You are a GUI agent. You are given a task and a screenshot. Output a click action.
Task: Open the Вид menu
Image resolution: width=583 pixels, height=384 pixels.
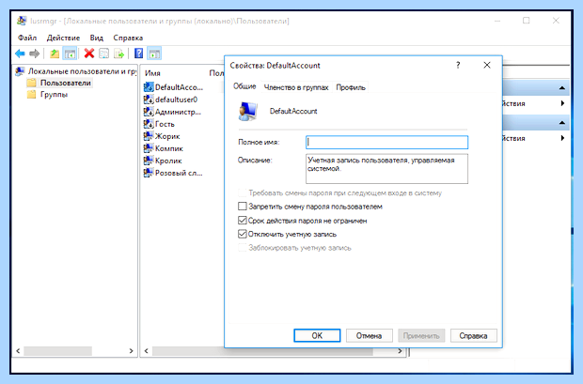pyautogui.click(x=96, y=38)
